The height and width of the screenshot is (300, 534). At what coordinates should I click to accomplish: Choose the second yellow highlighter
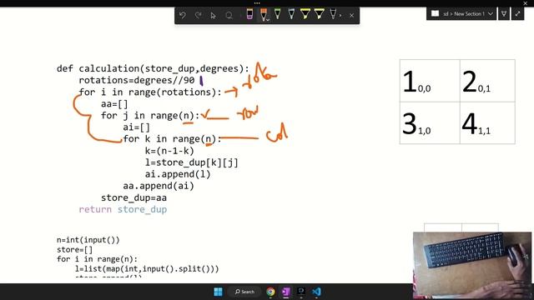point(319,14)
